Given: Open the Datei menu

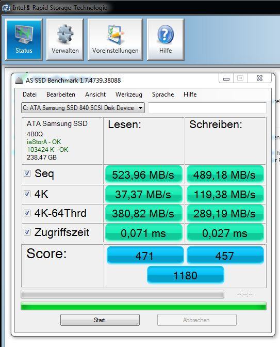Looking at the screenshot, I should tap(29, 94).
